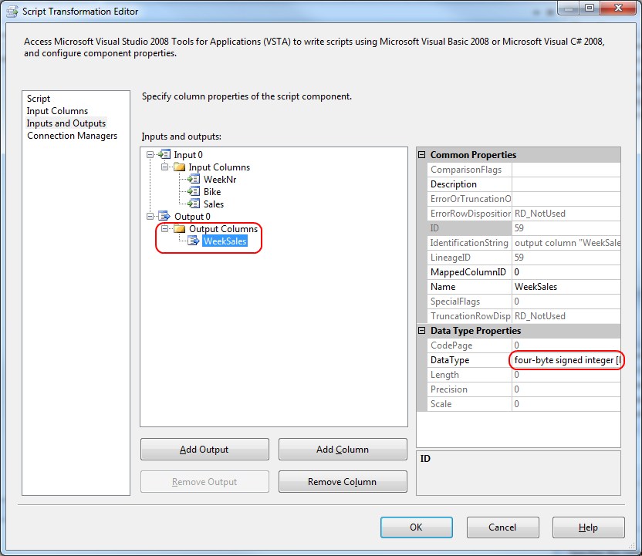Switch to the Script page
The width and height of the screenshot is (642, 556).
38,98
